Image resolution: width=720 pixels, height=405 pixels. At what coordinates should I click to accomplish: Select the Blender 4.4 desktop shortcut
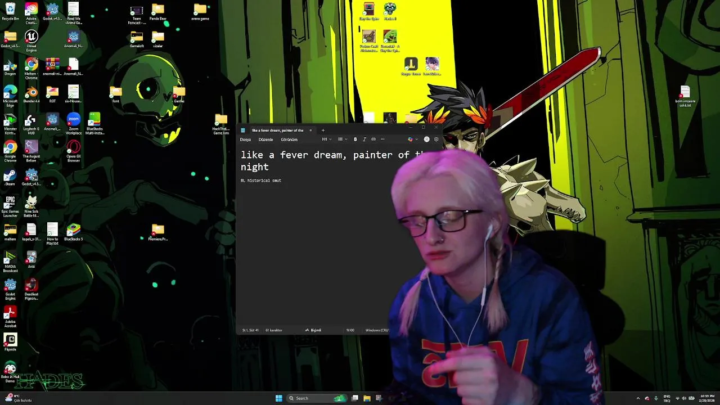pyautogui.click(x=31, y=94)
